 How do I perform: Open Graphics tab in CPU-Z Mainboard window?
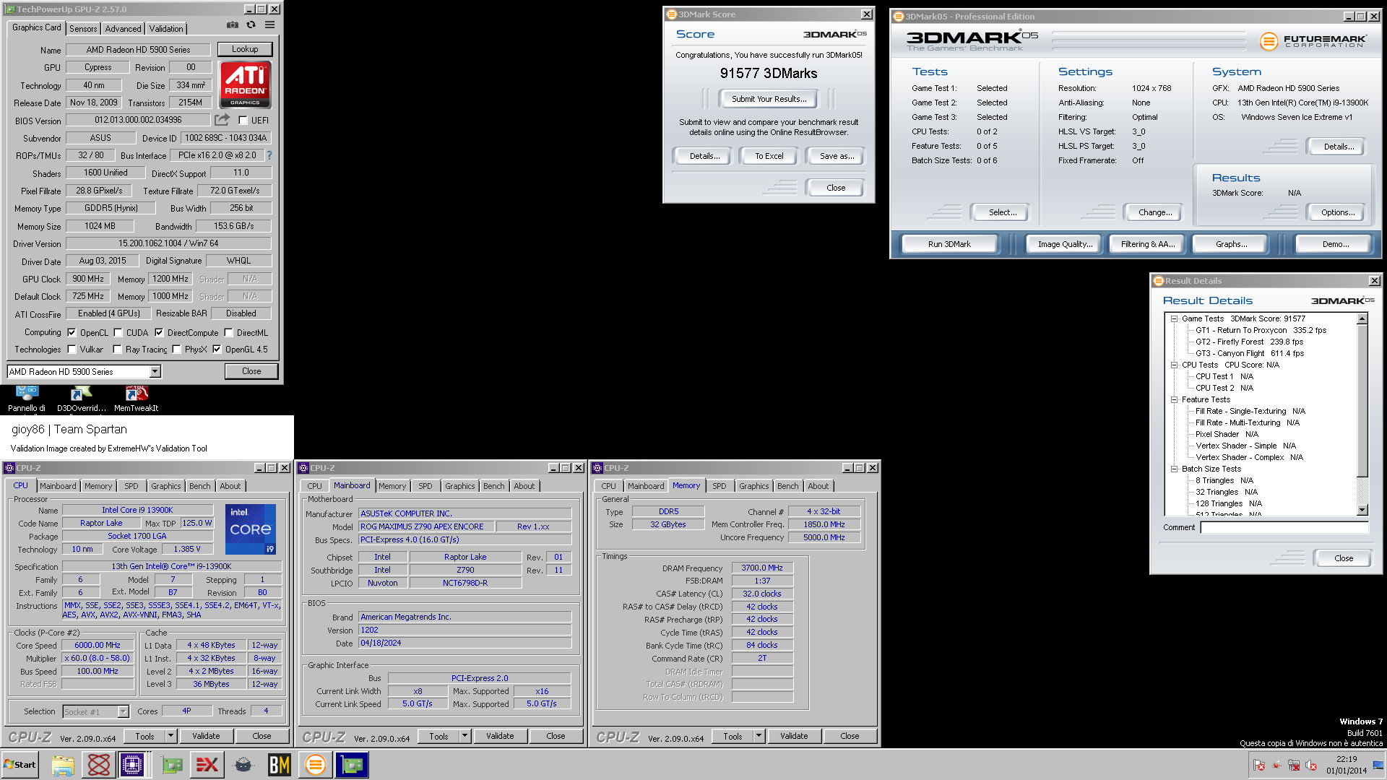click(x=460, y=486)
